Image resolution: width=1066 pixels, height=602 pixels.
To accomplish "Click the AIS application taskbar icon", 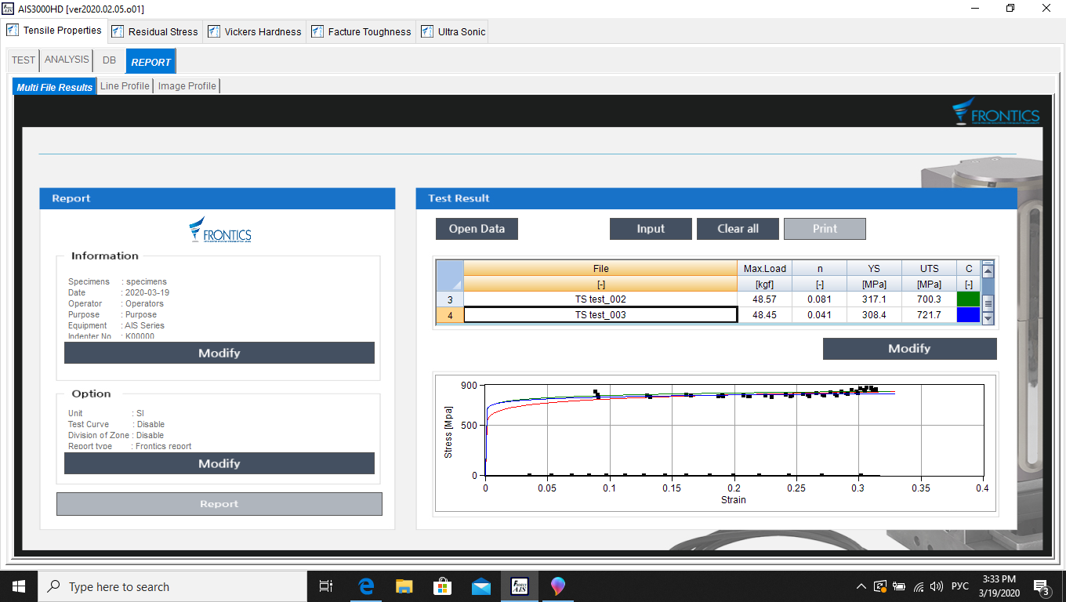I will [x=519, y=586].
